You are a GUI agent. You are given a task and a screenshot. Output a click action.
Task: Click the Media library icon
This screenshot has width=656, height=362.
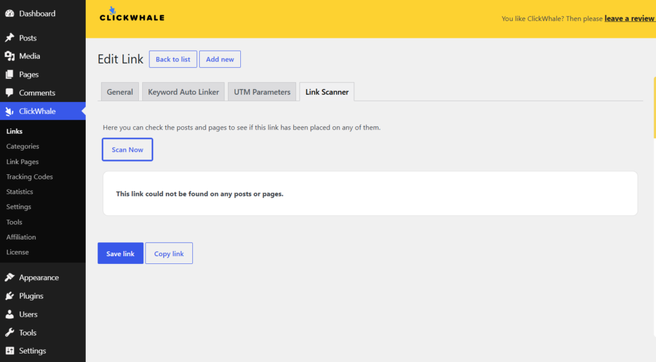[x=10, y=56]
